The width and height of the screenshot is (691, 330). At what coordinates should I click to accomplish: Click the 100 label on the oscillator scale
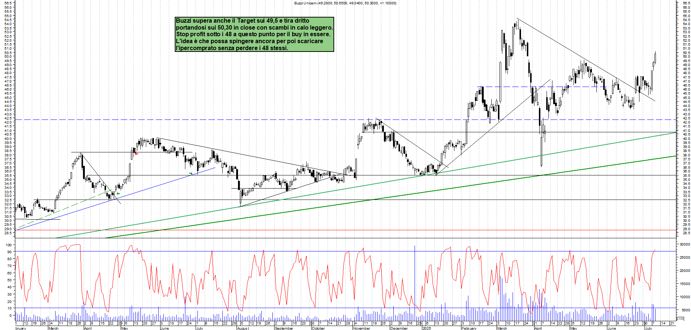tap(8, 244)
